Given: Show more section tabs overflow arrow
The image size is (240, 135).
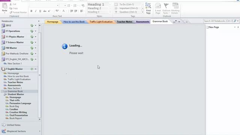Looking at the screenshot, I should pyautogui.click(x=179, y=22).
